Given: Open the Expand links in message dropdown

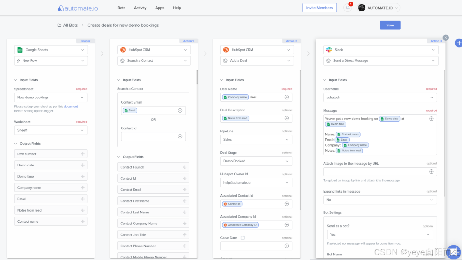Looking at the screenshot, I should (380, 200).
